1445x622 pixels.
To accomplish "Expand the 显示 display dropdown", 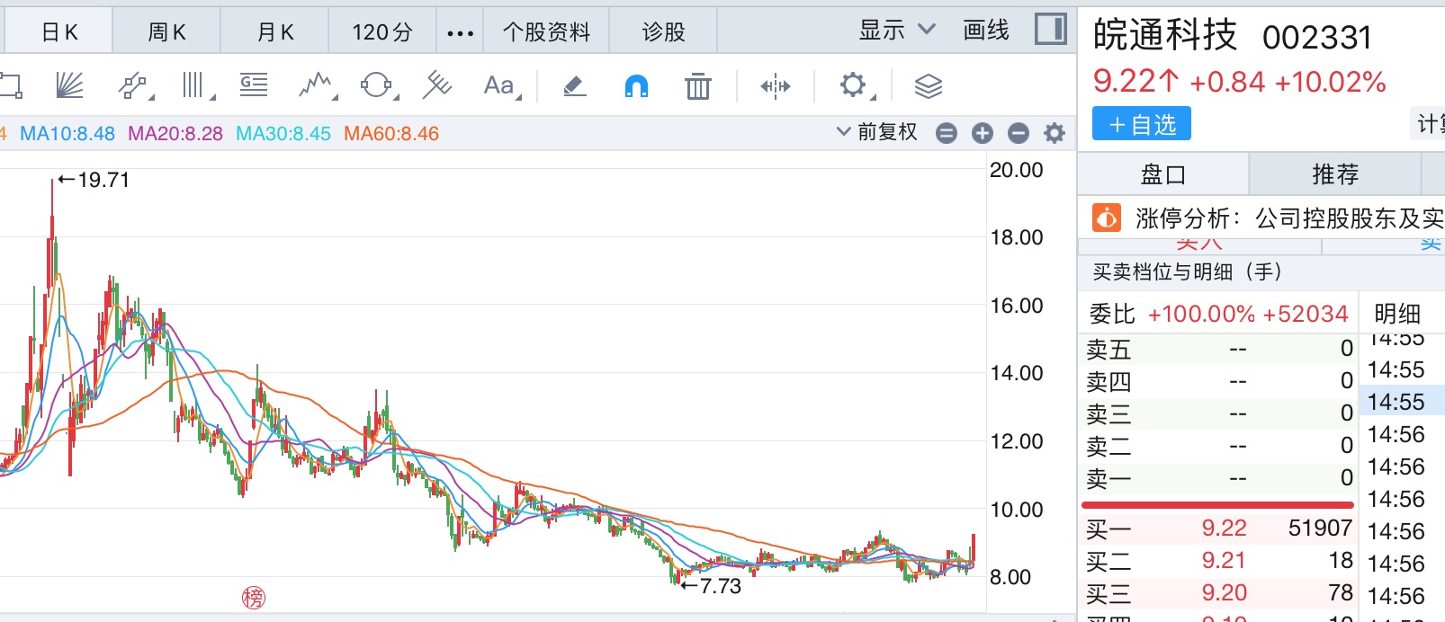I will click(897, 31).
